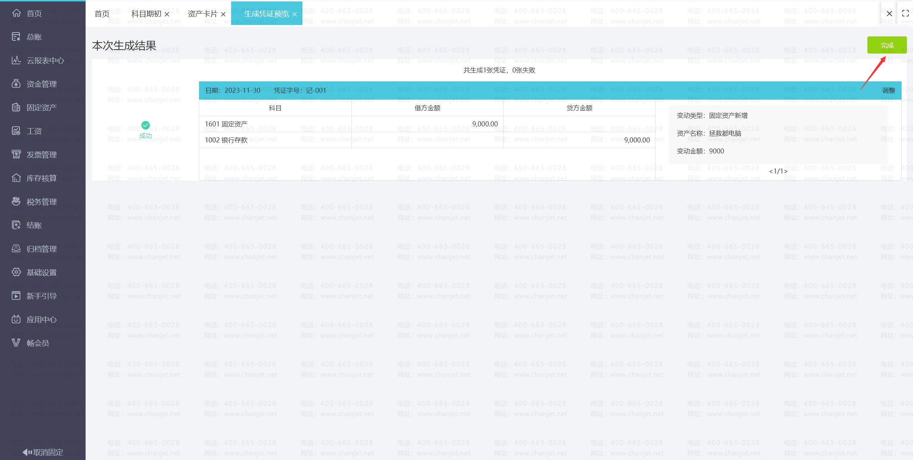Image resolution: width=913 pixels, height=460 pixels.
Task: Open 发票管理 invoice icon
Action: (16, 155)
